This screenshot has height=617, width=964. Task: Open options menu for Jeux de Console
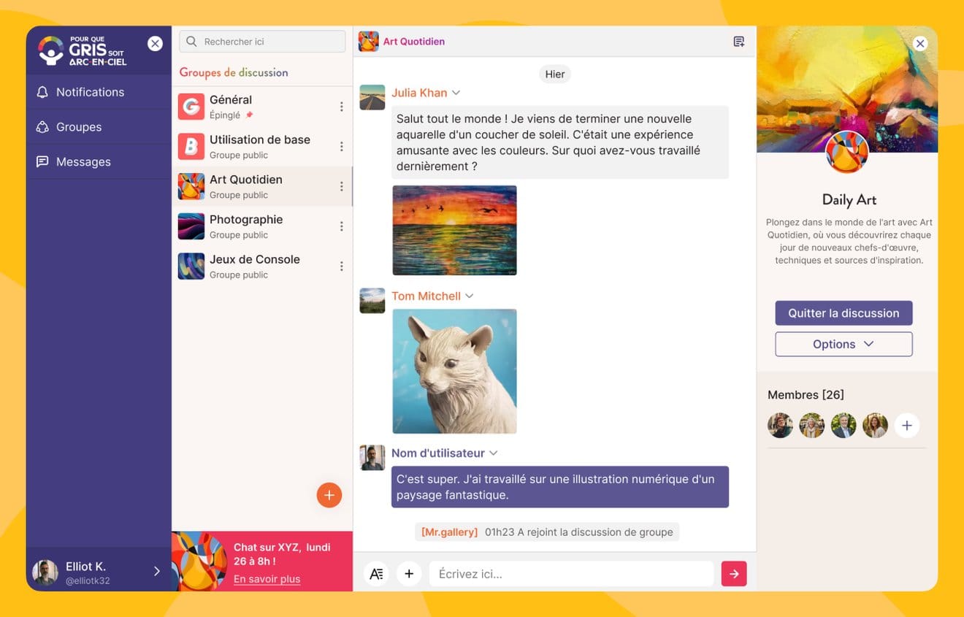(x=341, y=267)
